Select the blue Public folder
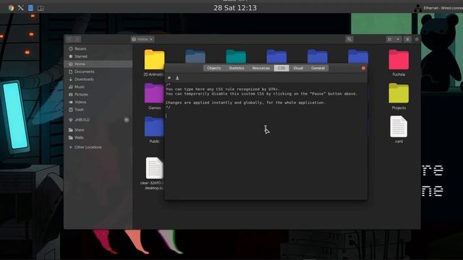Screen dimensions: 463x260 tap(154, 127)
